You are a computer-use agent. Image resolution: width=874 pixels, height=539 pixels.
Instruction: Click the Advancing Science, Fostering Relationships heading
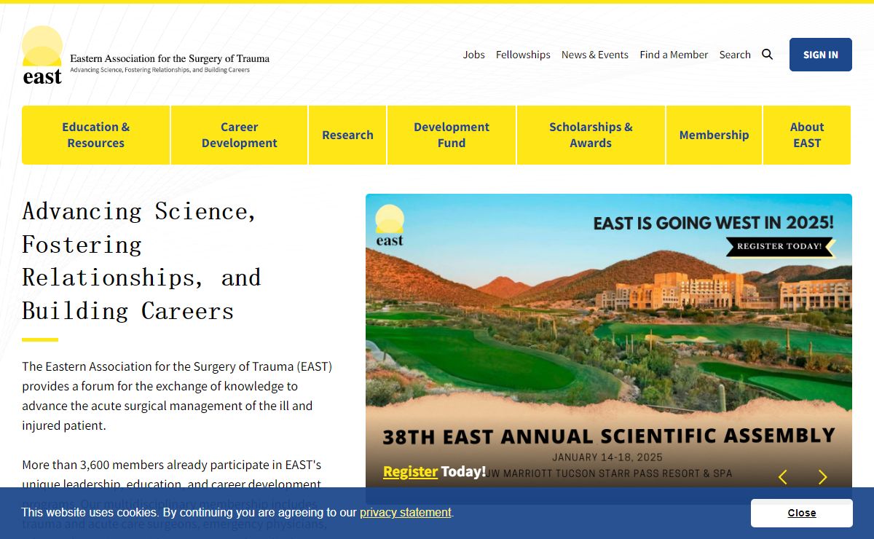[141, 261]
